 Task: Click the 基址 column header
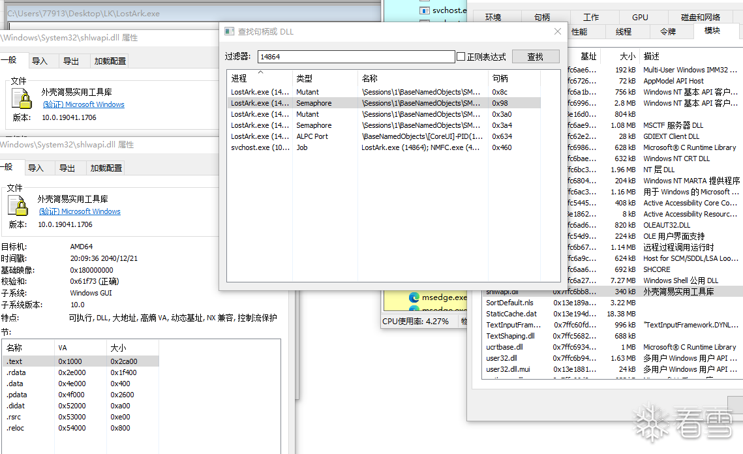click(588, 56)
